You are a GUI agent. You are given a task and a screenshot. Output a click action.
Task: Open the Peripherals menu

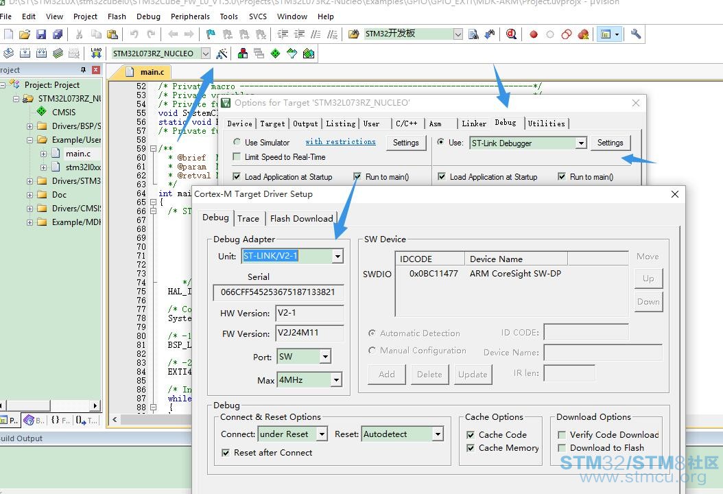tap(190, 16)
